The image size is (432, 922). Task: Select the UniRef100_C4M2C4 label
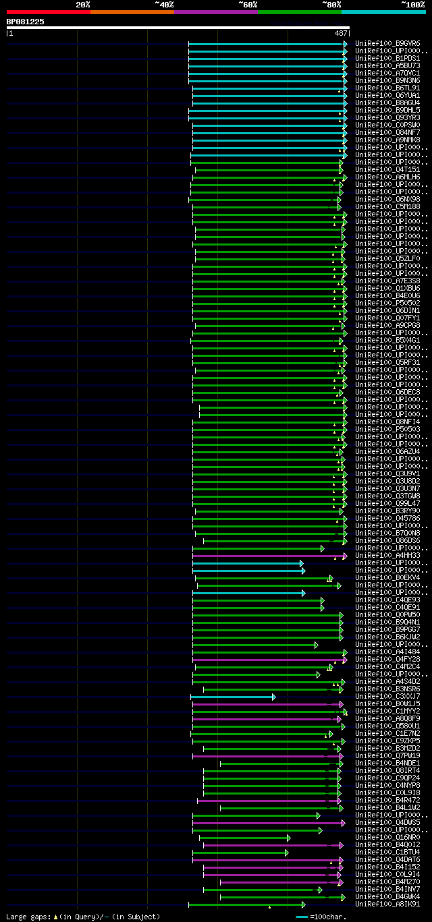pyautogui.click(x=387, y=666)
